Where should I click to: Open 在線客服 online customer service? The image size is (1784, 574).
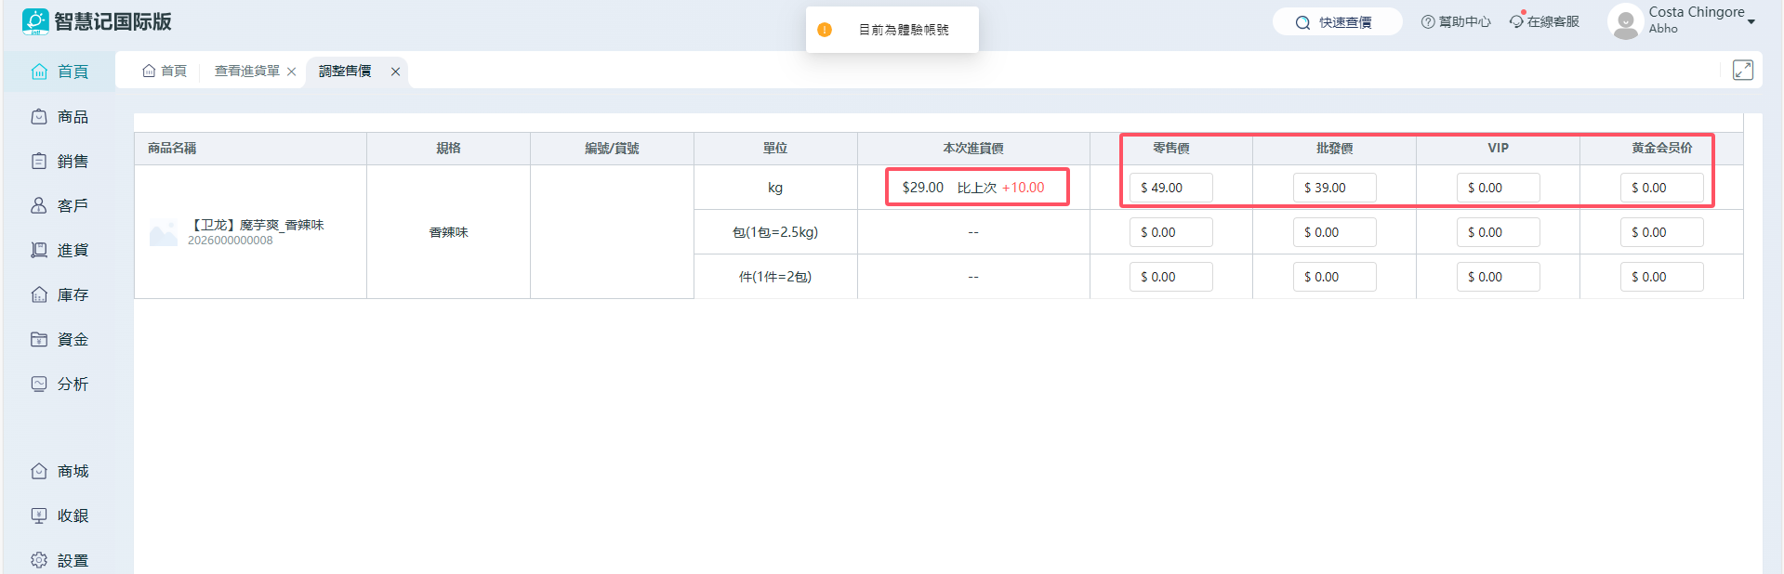click(x=1544, y=21)
